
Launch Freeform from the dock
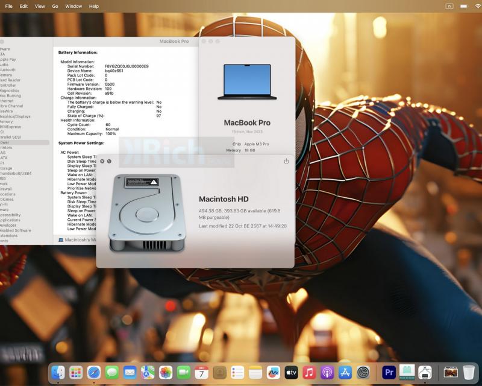[x=274, y=373]
